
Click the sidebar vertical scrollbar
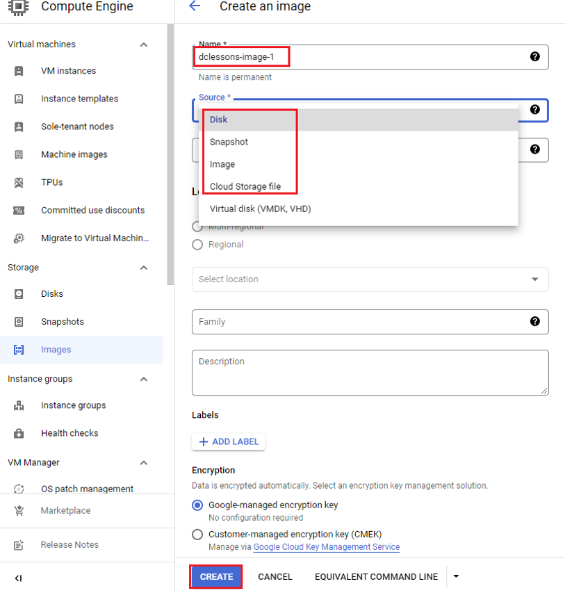(x=170, y=155)
